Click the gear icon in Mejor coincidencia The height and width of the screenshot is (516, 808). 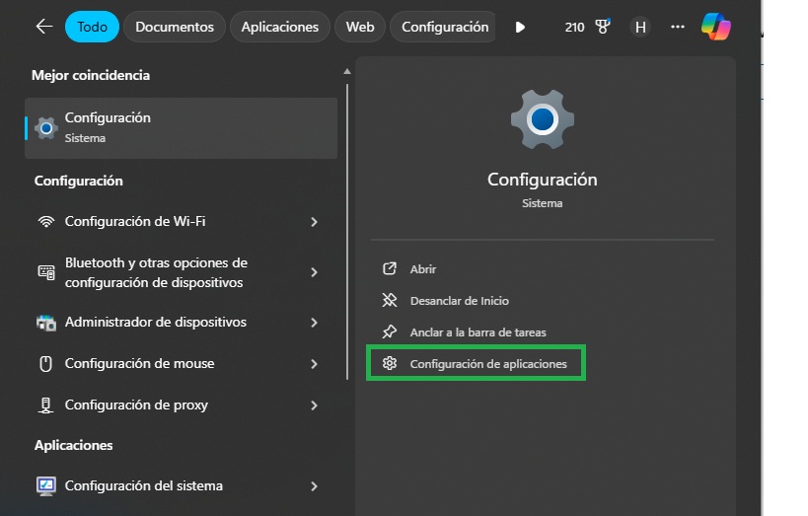tap(45, 128)
